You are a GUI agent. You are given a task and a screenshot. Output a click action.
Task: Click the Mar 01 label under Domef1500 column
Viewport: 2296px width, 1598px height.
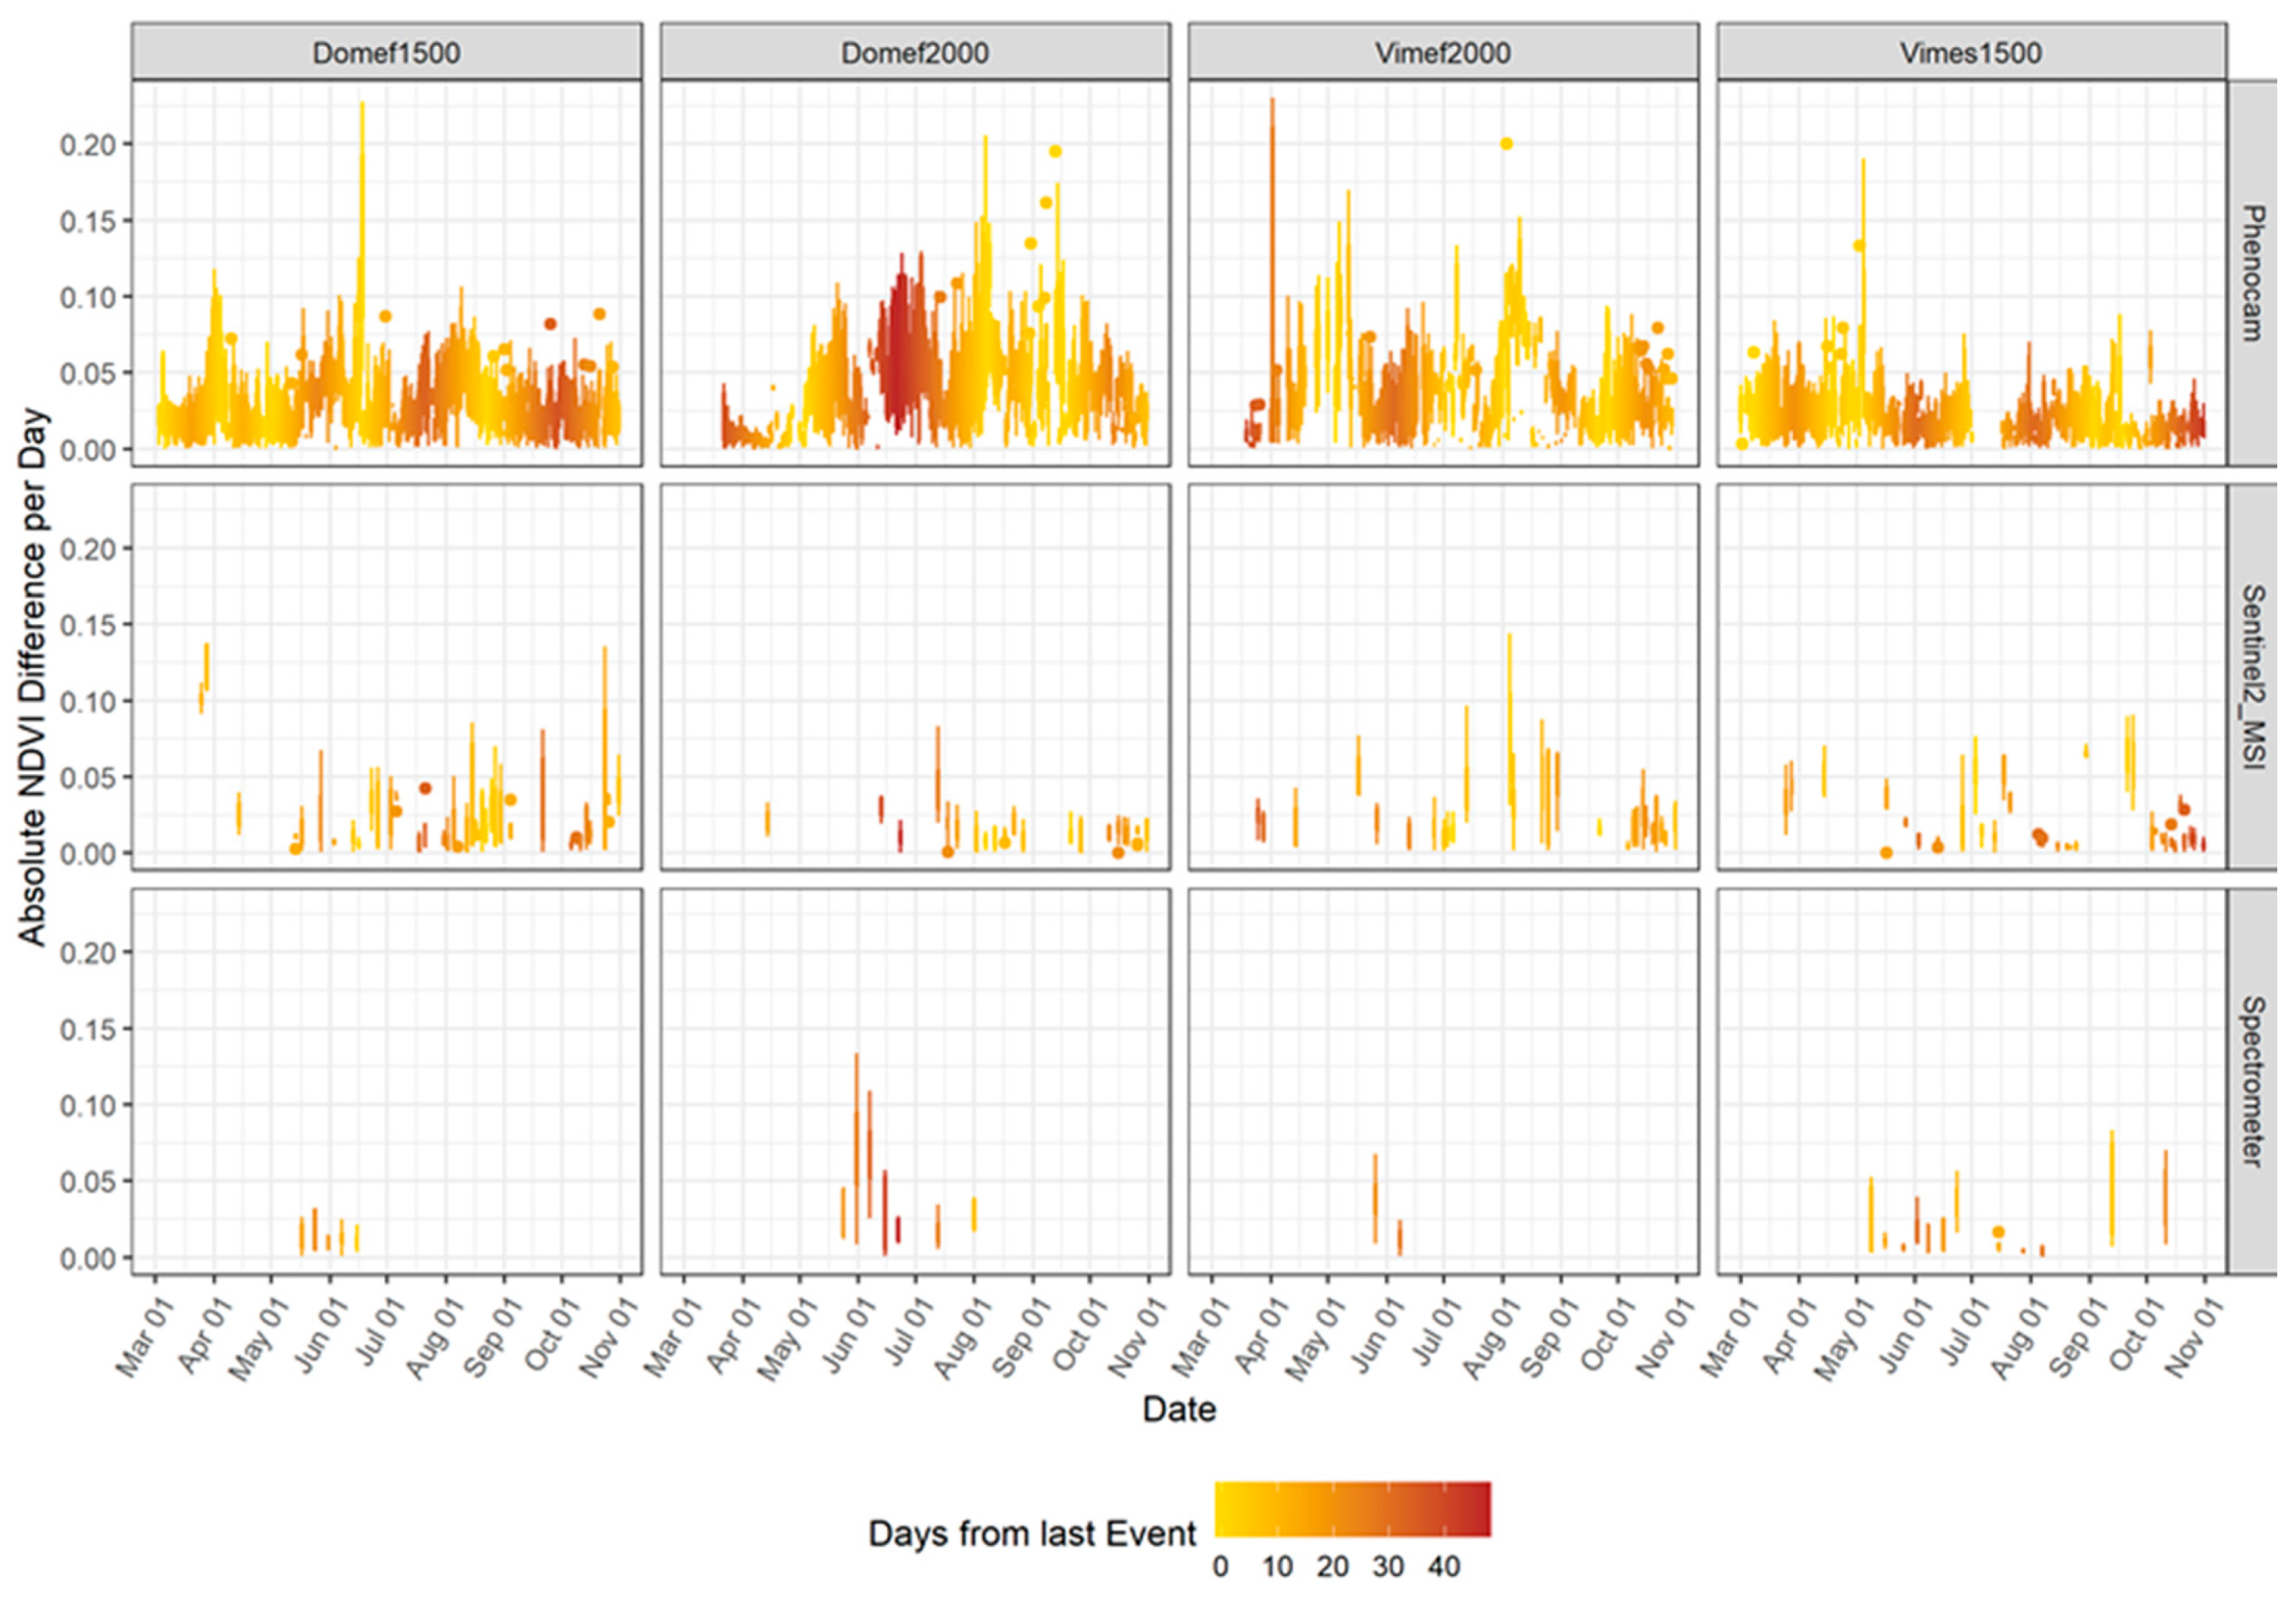(145, 1338)
